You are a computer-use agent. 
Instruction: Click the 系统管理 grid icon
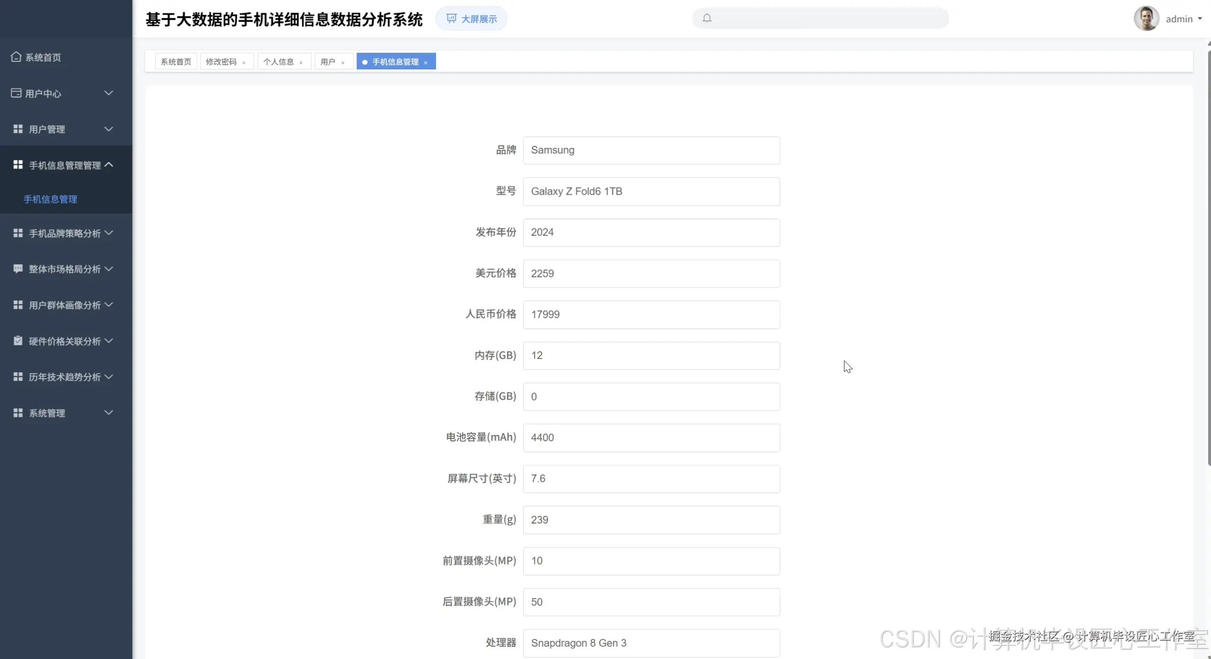pyautogui.click(x=18, y=412)
